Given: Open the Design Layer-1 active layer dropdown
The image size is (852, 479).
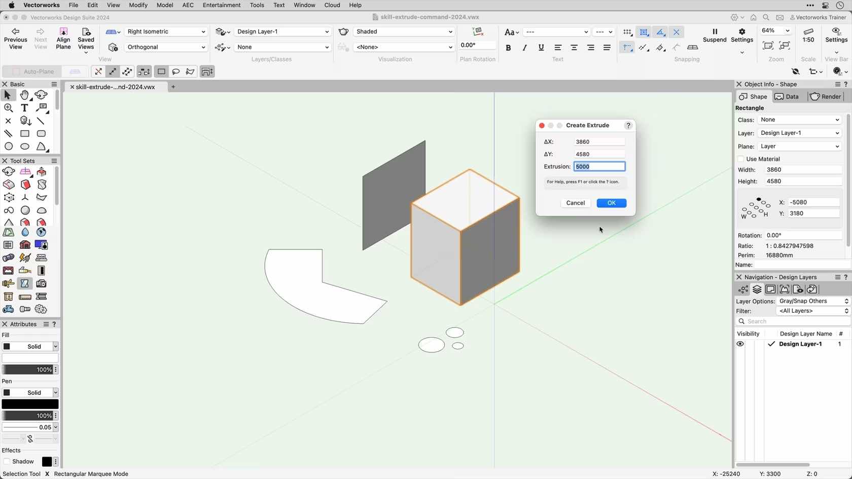Looking at the screenshot, I should point(282,31).
